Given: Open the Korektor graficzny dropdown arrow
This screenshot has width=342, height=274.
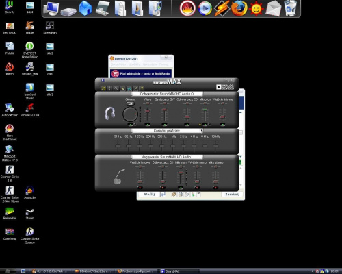Looking at the screenshot, I should tap(202, 131).
